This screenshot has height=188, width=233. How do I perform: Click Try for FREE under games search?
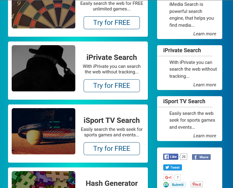pyautogui.click(x=112, y=23)
